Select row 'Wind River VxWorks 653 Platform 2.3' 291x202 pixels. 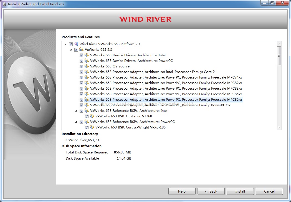(110, 44)
